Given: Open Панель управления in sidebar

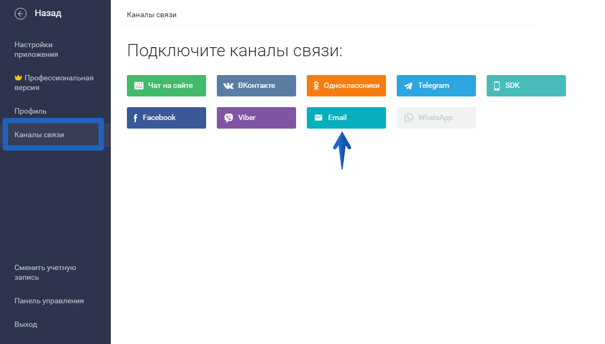Looking at the screenshot, I should pyautogui.click(x=49, y=301).
